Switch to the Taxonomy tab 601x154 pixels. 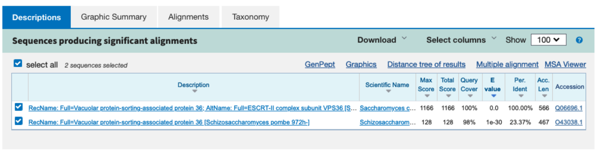[251, 17]
